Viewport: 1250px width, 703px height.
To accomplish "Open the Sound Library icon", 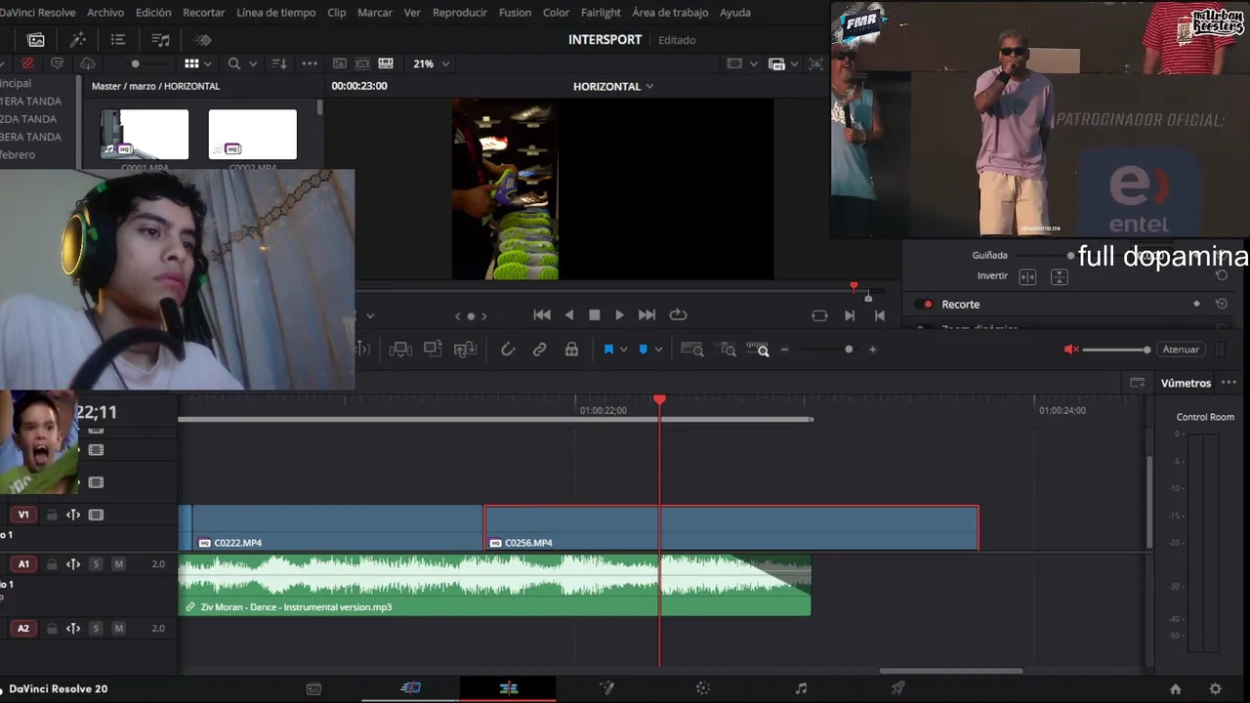I will (x=161, y=40).
